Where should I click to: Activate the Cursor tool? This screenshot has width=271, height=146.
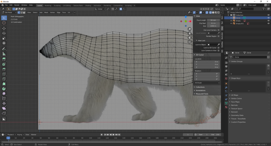tap(4, 23)
